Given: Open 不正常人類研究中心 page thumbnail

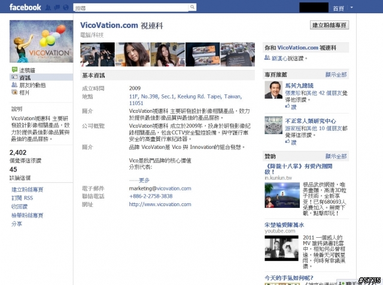Looking at the screenshot, I should [273, 125].
